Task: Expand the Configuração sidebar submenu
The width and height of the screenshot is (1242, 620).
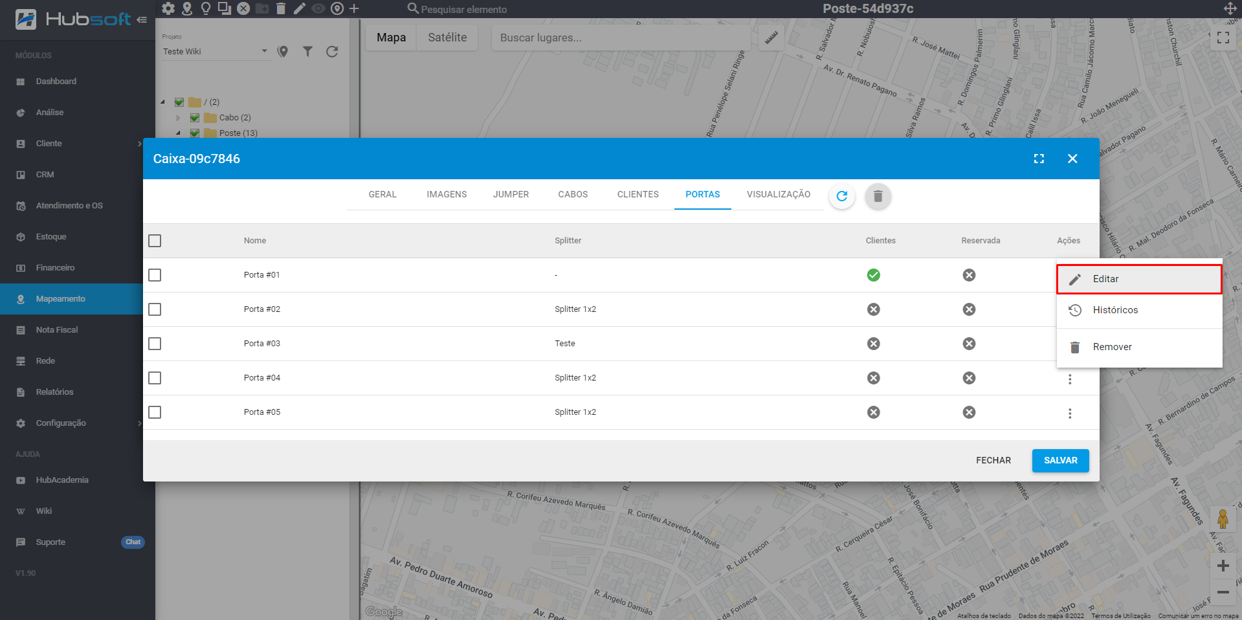Action: (x=139, y=423)
